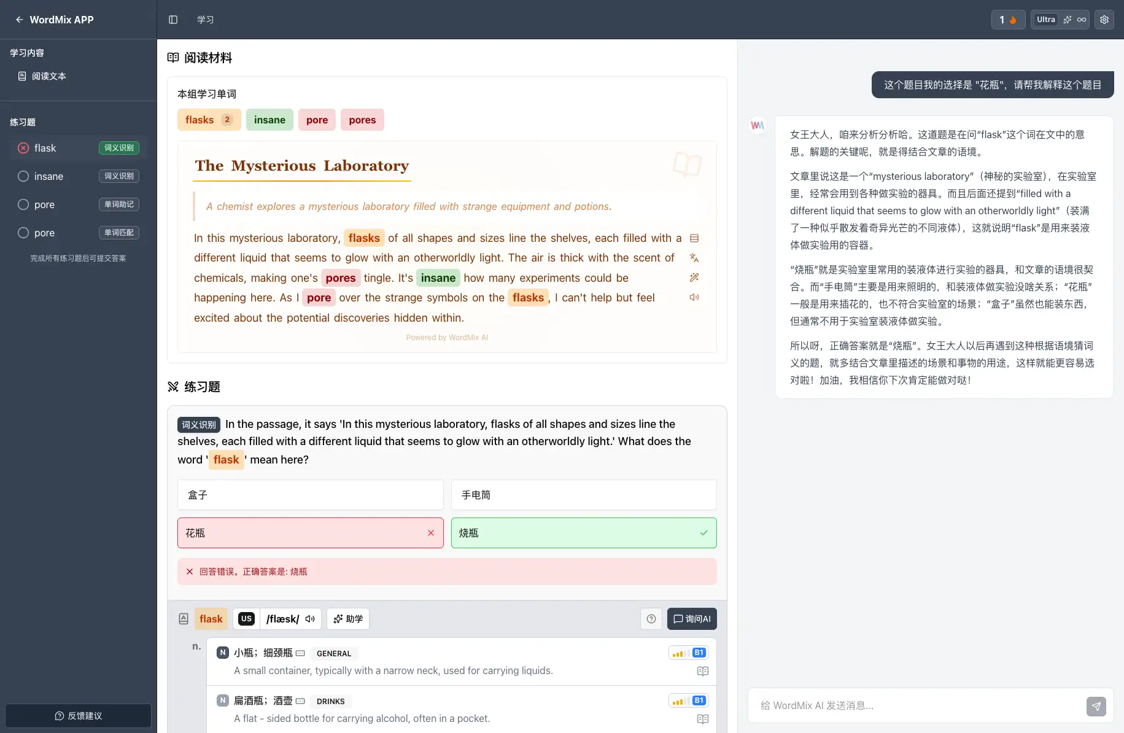The width and height of the screenshot is (1124, 733).
Task: Select the pore 单词匹配 exercise radio circle
Action: point(23,233)
